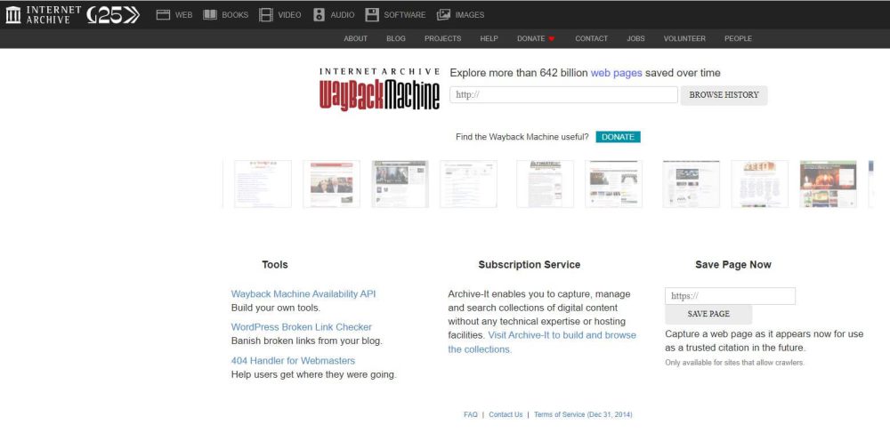
Task: Open the FAQ footer link
Action: coord(471,415)
